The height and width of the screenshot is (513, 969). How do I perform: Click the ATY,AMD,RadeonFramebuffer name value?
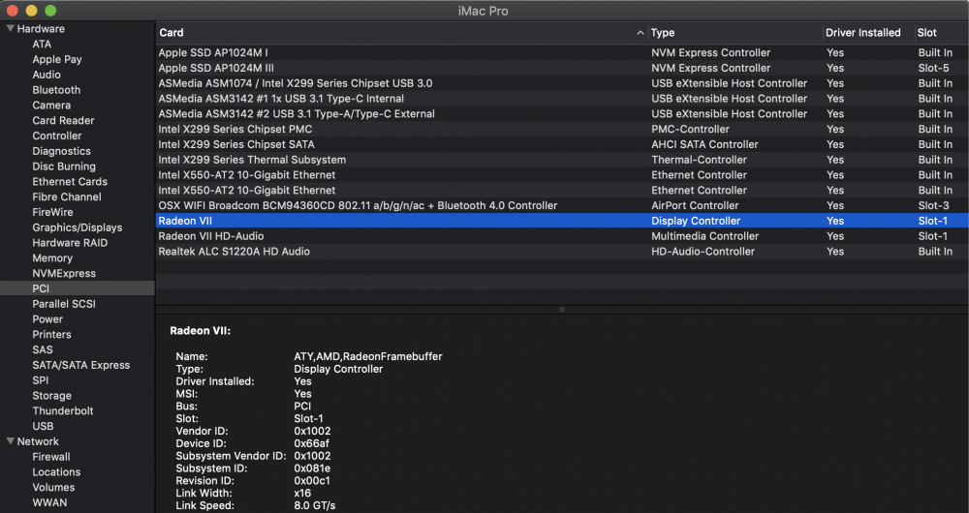(x=367, y=356)
